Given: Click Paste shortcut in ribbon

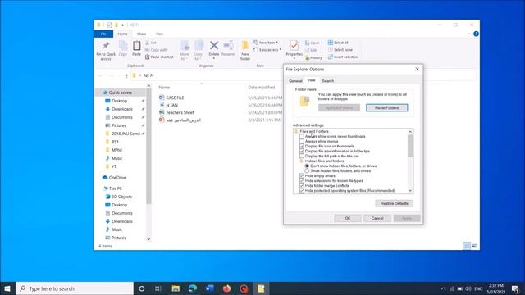Looking at the screenshot, I should pos(159,57).
